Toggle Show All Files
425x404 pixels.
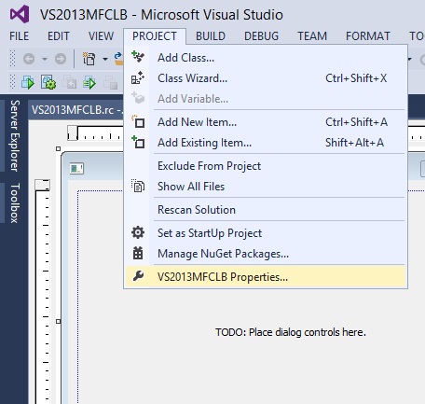[266, 187]
